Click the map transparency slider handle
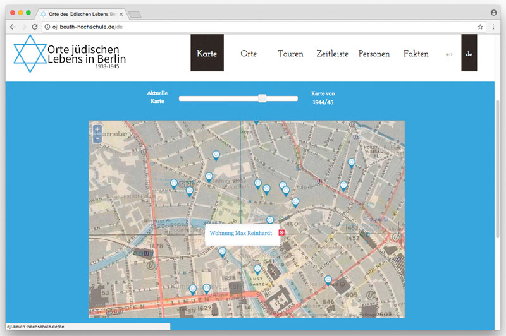The width and height of the screenshot is (506, 336). click(262, 99)
